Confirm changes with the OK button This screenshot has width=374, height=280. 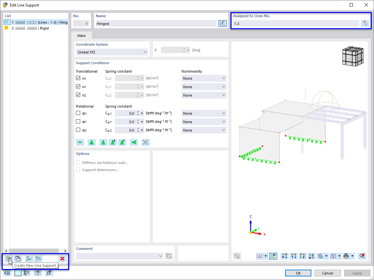click(298, 273)
